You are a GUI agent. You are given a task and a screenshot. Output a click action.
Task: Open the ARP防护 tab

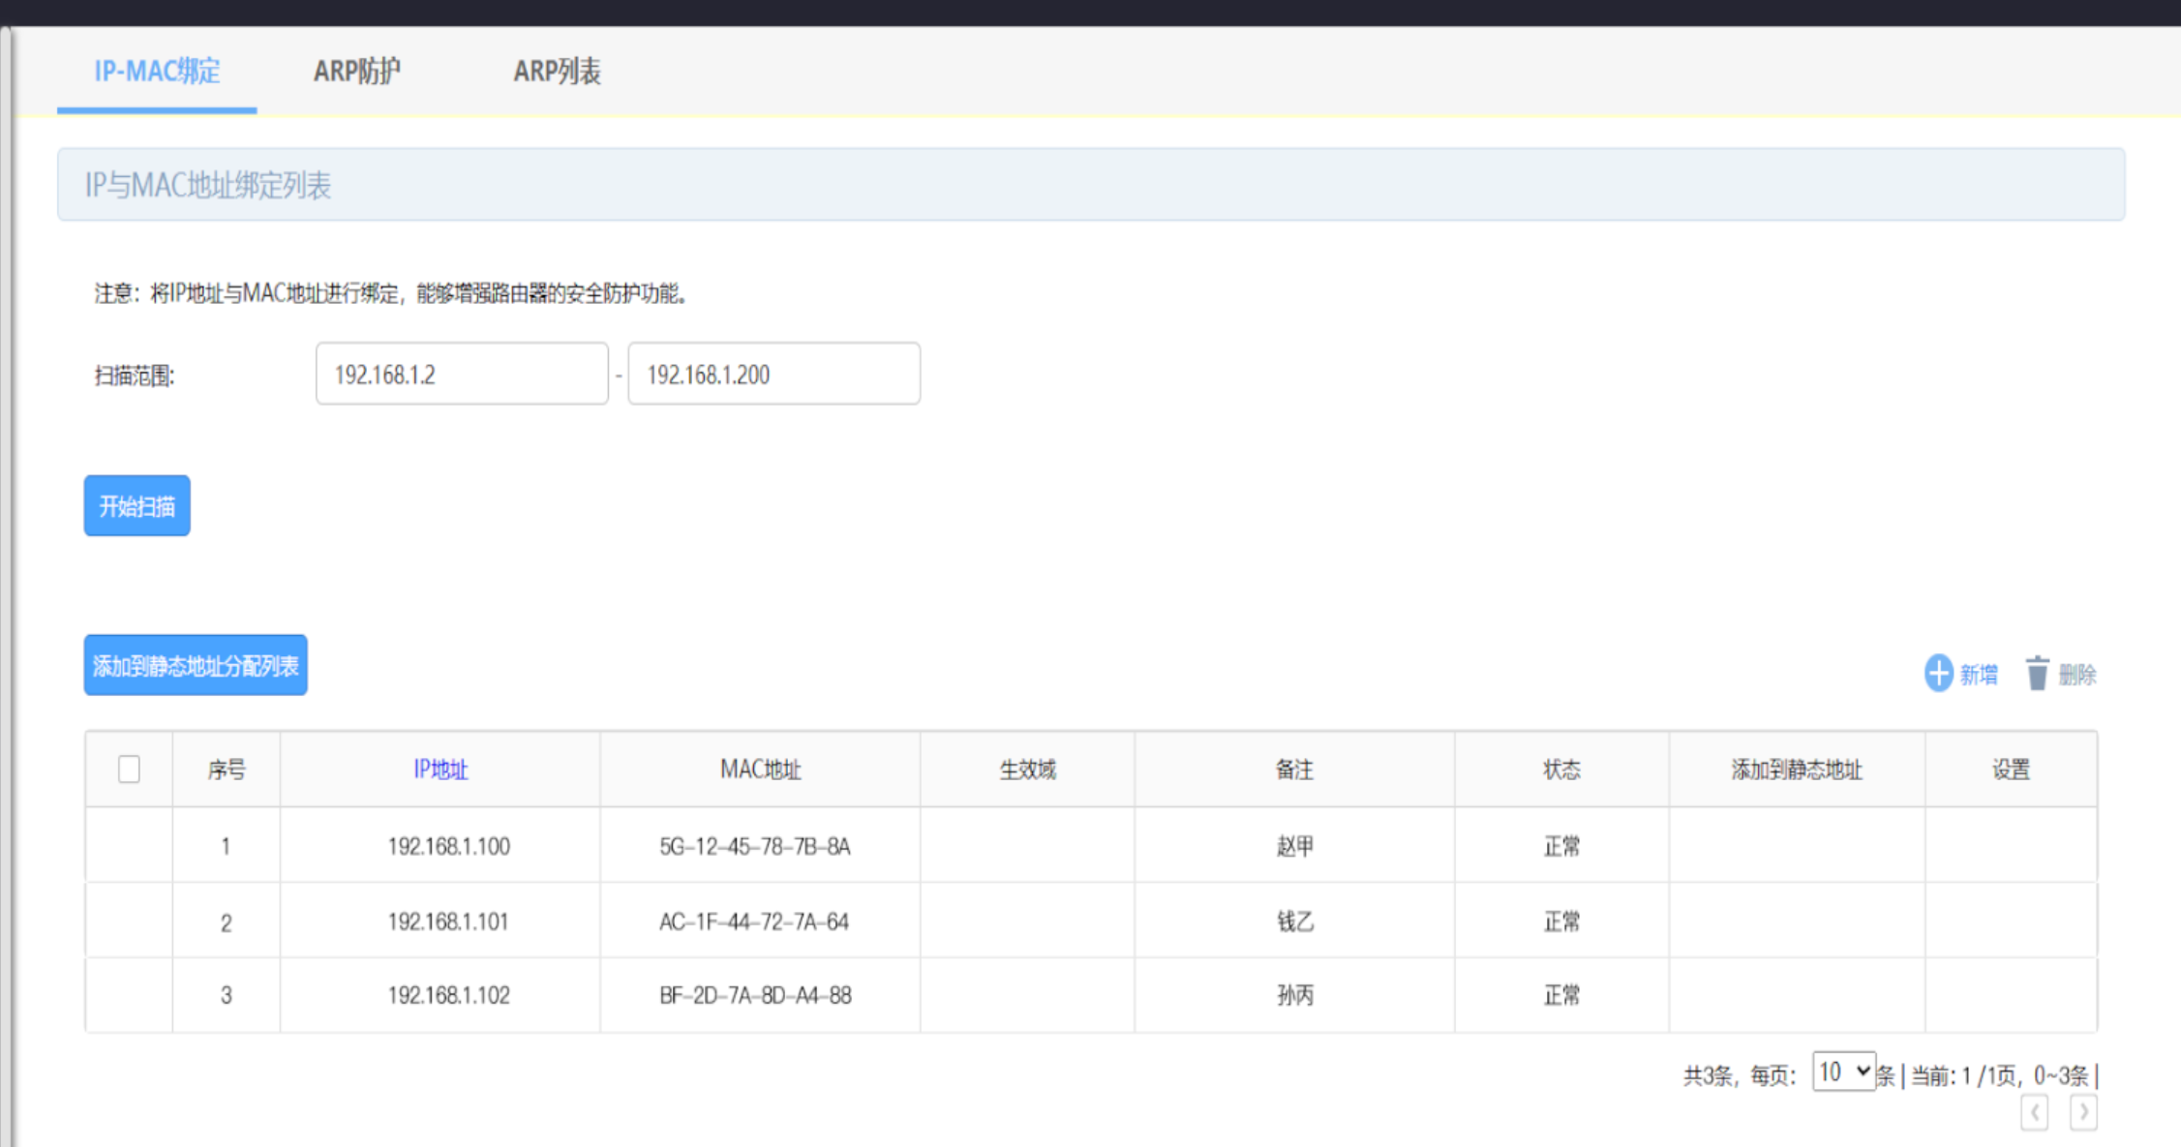pyautogui.click(x=356, y=71)
